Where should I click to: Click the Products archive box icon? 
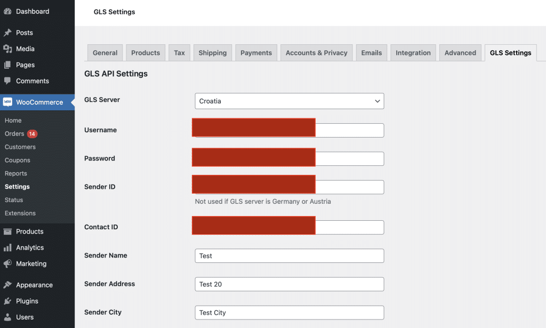7,231
